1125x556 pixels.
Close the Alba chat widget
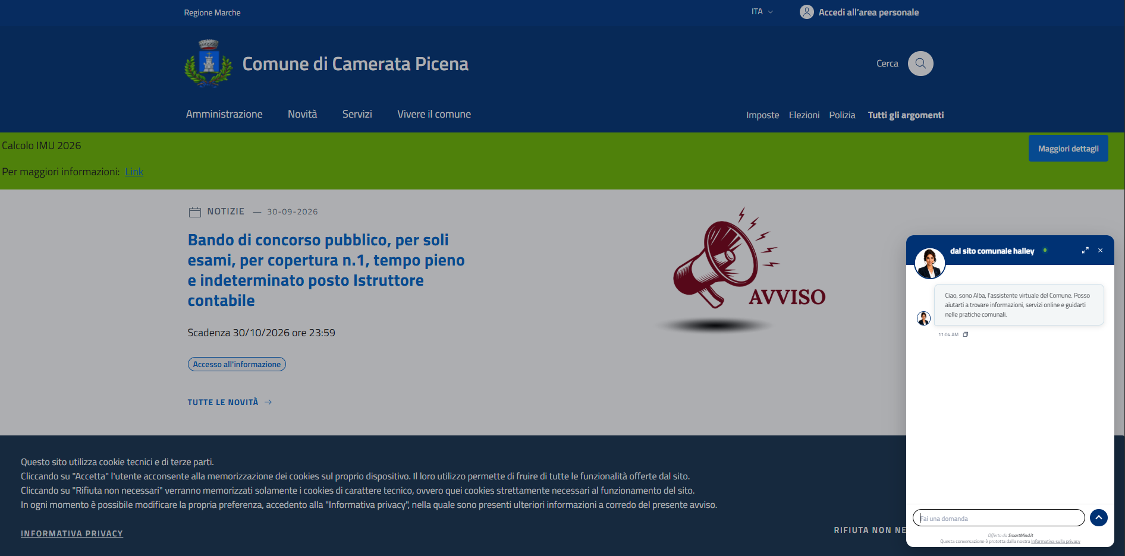click(1101, 251)
